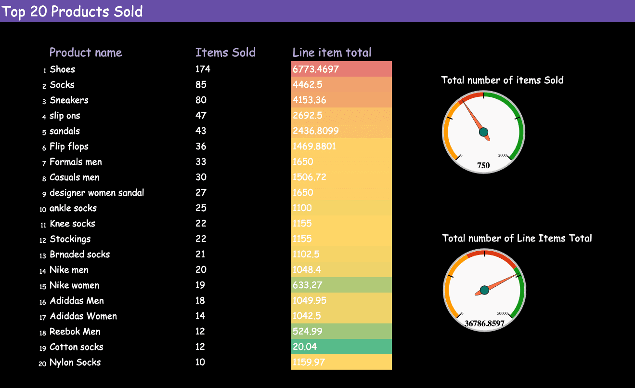Image resolution: width=635 pixels, height=388 pixels.
Task: Select the Nike men product name
Action: (x=69, y=270)
